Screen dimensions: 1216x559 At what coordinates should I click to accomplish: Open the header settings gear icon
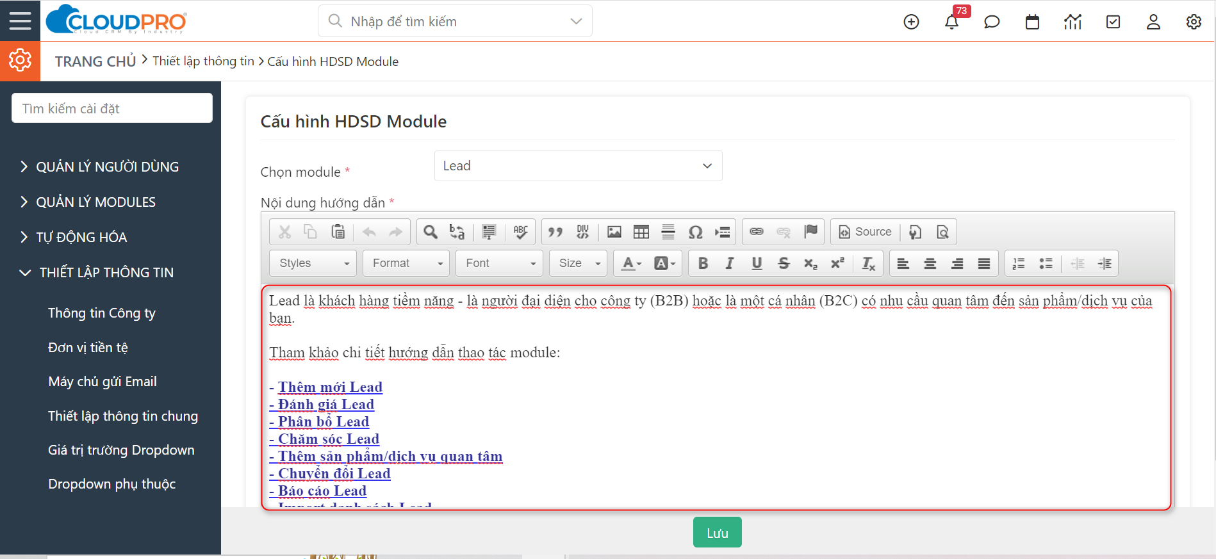click(1194, 22)
